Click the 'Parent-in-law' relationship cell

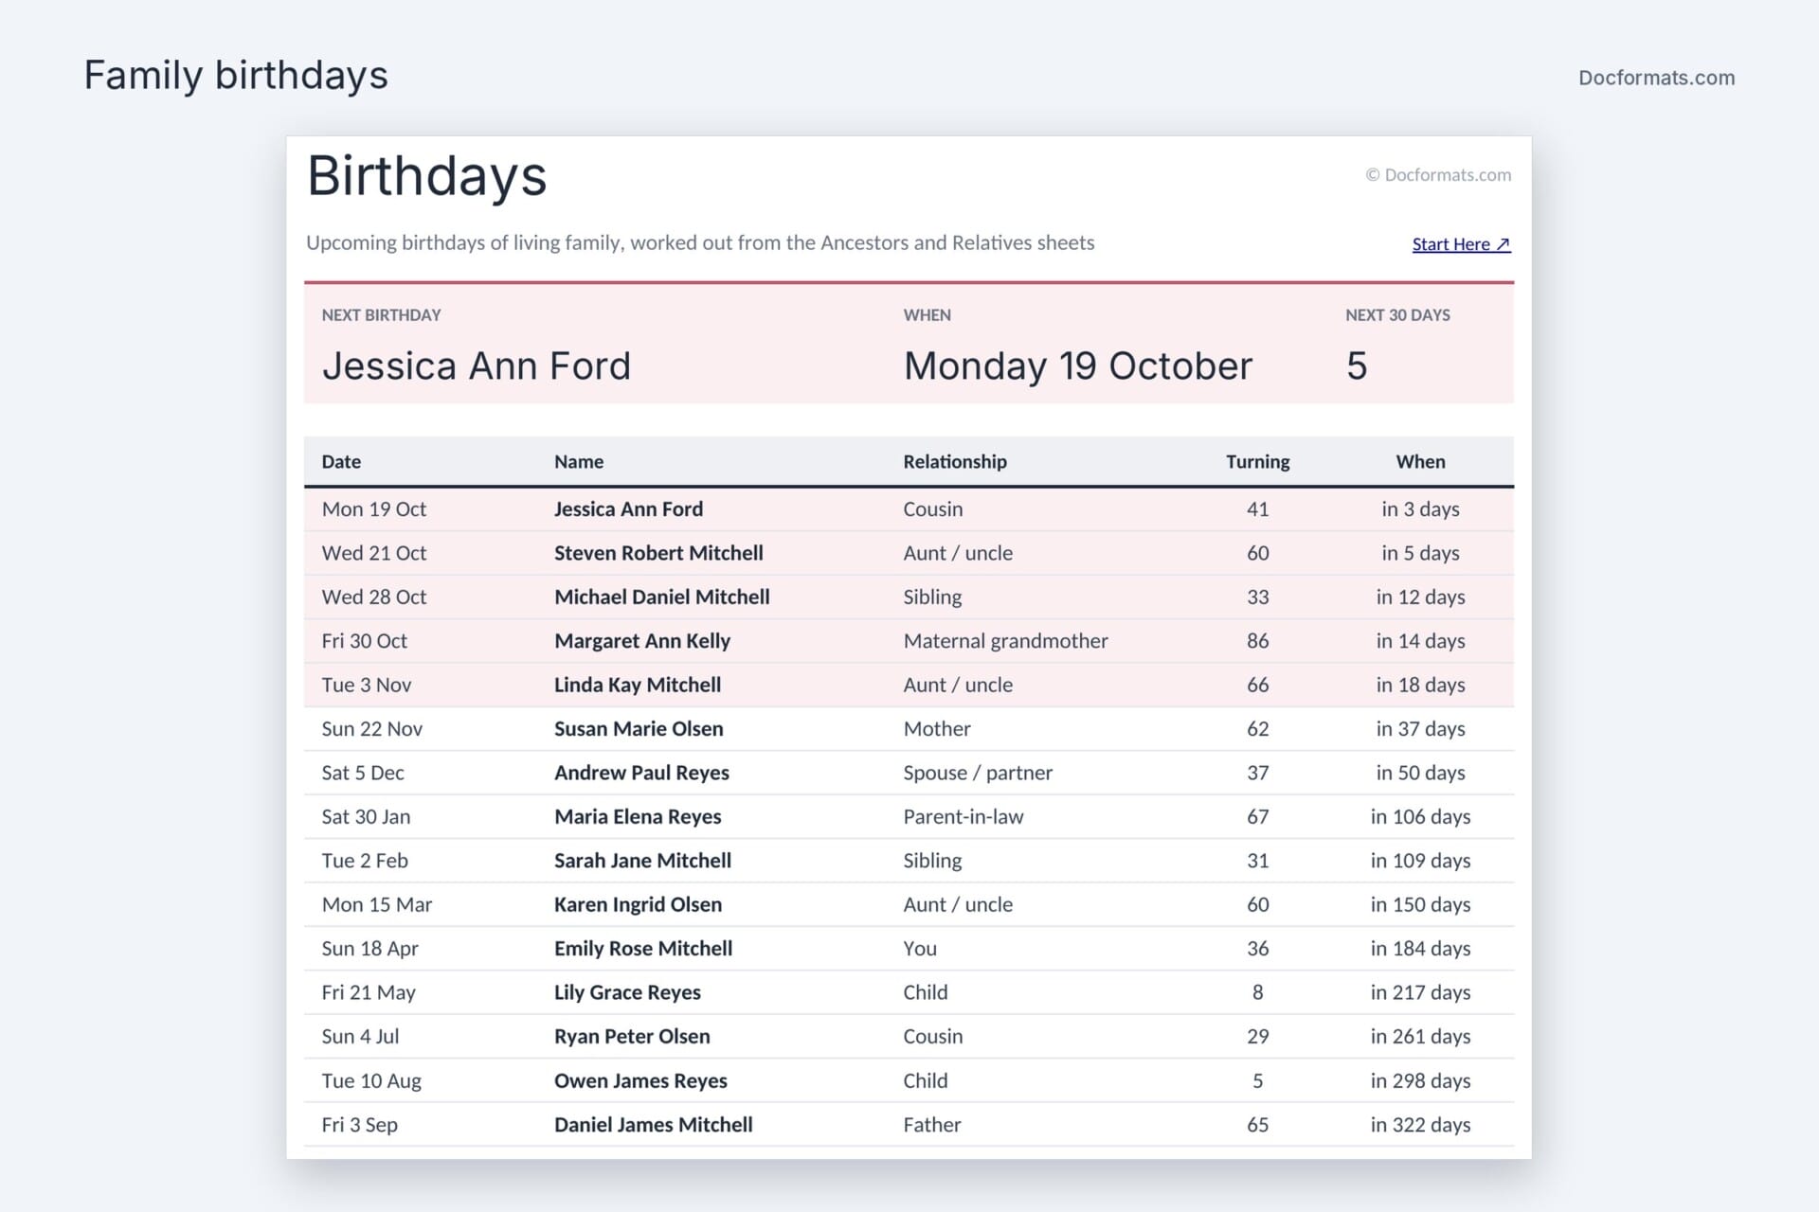pos(964,816)
